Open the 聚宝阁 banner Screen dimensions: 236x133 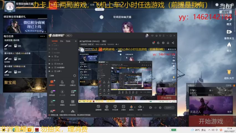point(25,85)
